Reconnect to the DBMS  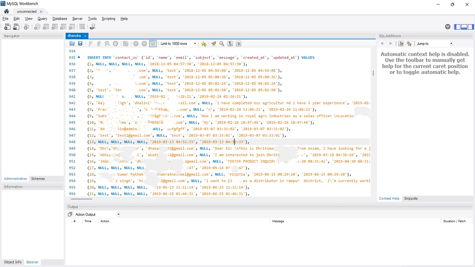coord(93,27)
